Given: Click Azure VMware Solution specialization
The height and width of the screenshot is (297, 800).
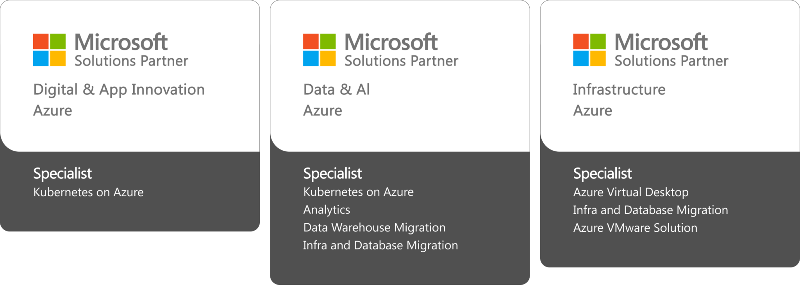Looking at the screenshot, I should point(635,228).
